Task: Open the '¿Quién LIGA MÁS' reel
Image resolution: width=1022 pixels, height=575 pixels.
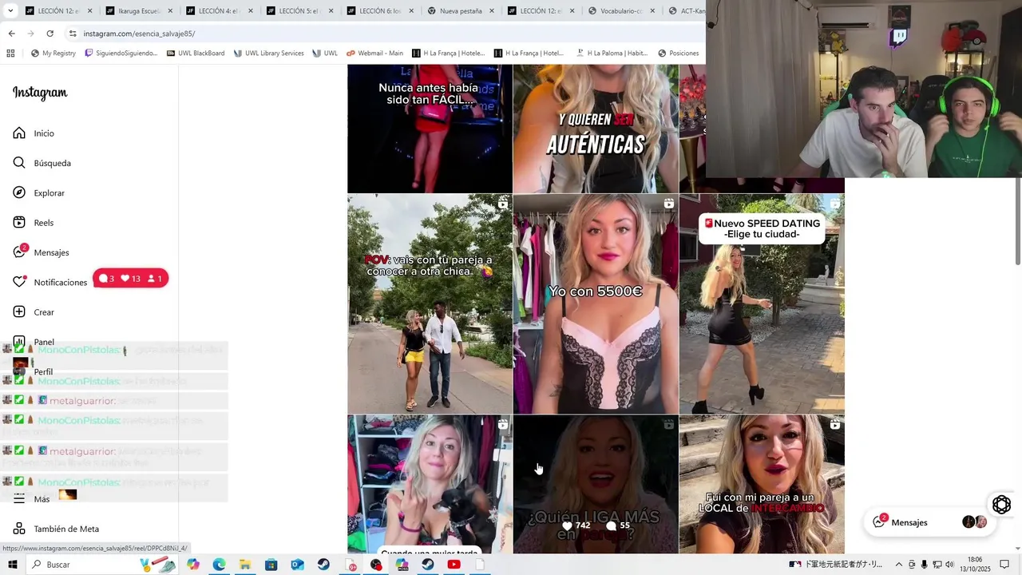Action: coord(596,484)
